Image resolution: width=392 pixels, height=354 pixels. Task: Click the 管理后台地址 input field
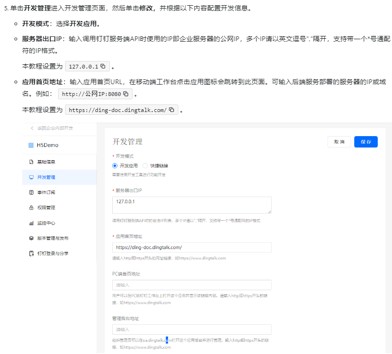(x=192, y=329)
